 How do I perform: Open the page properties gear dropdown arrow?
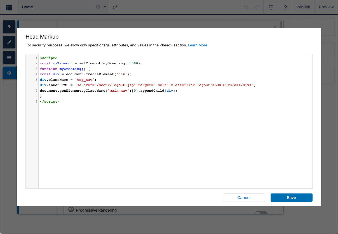coord(105,7)
